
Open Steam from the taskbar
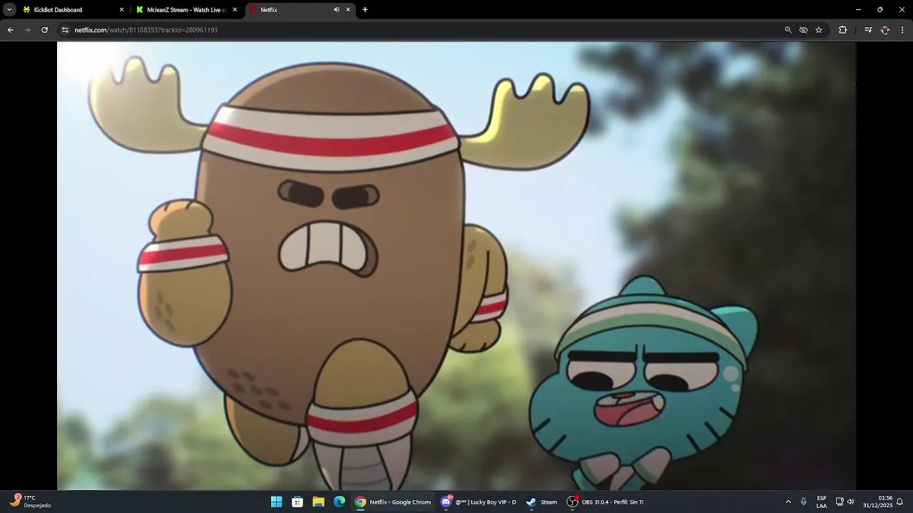pyautogui.click(x=542, y=502)
